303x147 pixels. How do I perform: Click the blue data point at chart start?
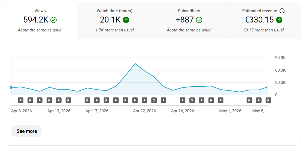click(11, 88)
